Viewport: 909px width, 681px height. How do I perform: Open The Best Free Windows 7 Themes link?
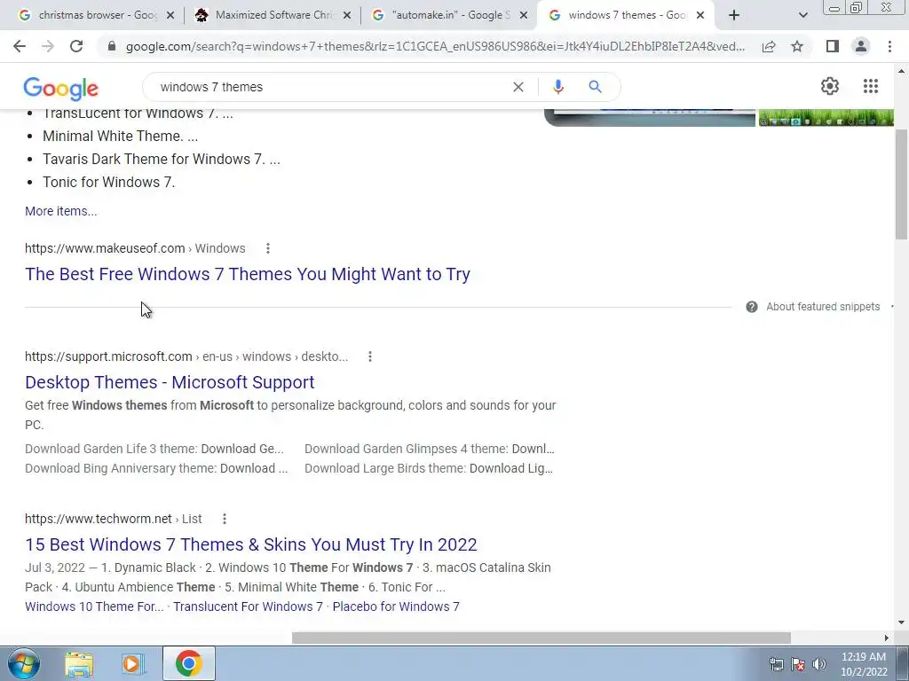coord(248,274)
